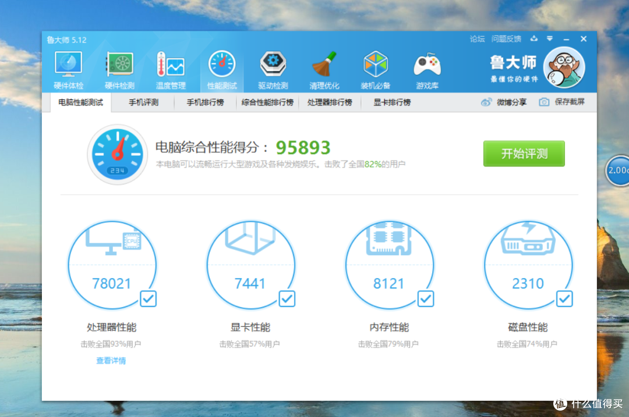The width and height of the screenshot is (629, 417).
Task: Open the 问题反馈 feedback link
Action: pos(506,39)
